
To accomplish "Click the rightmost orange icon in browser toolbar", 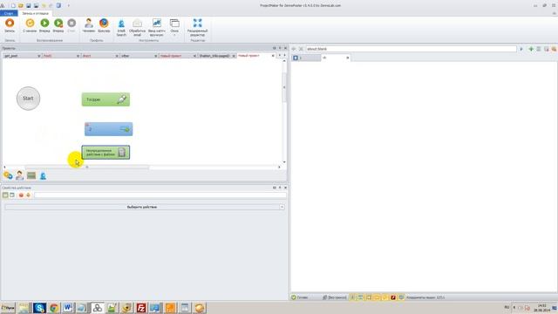I will click(x=554, y=49).
